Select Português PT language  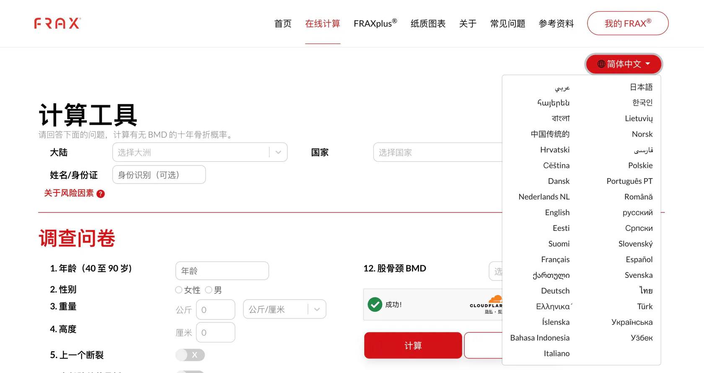click(x=629, y=181)
